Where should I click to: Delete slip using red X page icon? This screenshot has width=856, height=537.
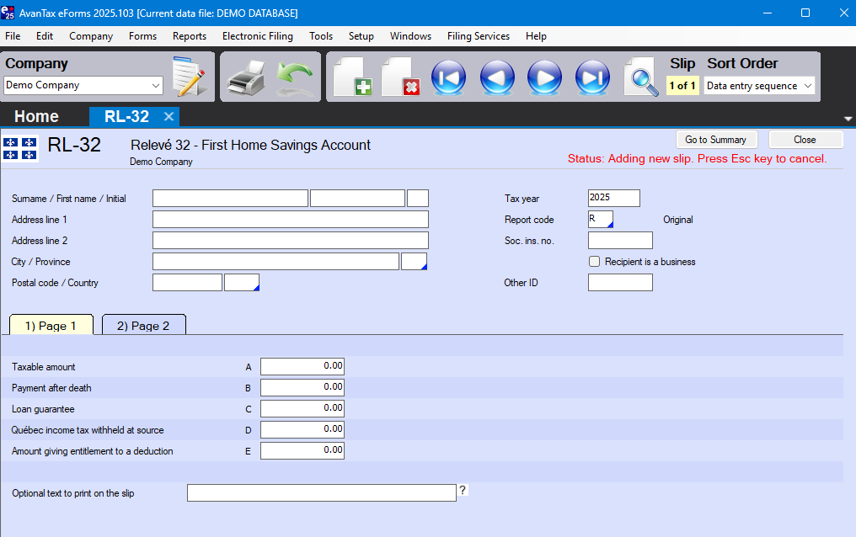(400, 77)
